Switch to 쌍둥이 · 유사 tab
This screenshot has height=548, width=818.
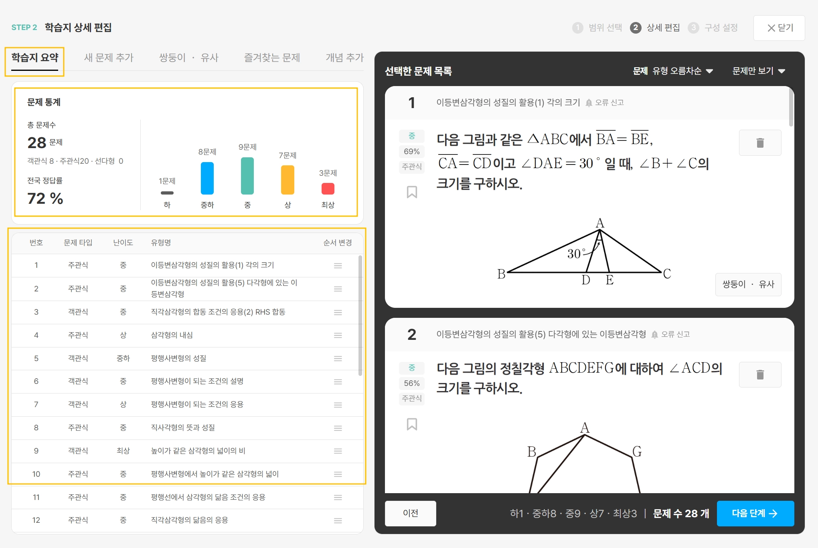pos(188,58)
